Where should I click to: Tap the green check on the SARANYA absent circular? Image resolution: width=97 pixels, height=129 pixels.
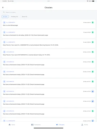[x=93, y=52]
